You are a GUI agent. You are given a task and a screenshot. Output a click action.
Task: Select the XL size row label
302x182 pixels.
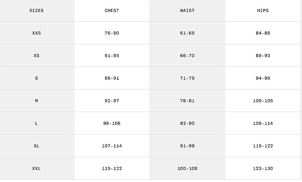click(x=37, y=146)
